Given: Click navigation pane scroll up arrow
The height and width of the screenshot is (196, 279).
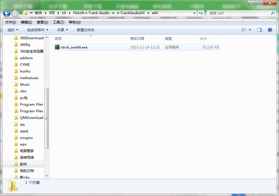Looking at the screenshot, I should 47,37.
